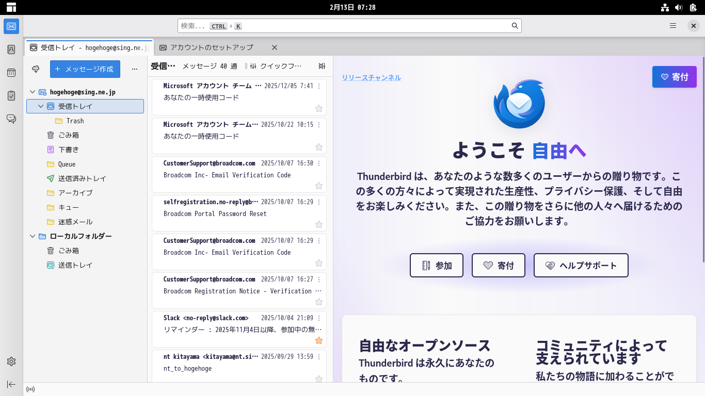705x396 pixels.
Task: Star the Microsoft 2025/10/22 message
Action: [x=319, y=147]
